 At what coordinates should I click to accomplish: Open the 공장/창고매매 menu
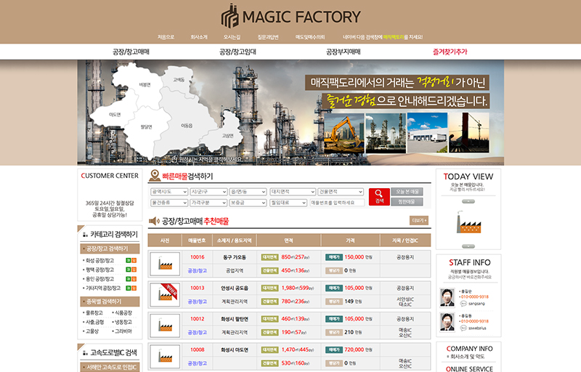(131, 52)
